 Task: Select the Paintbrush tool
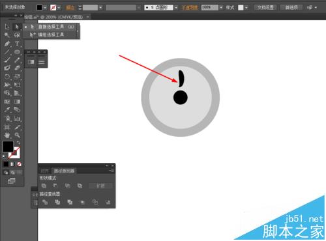click(x=7, y=60)
